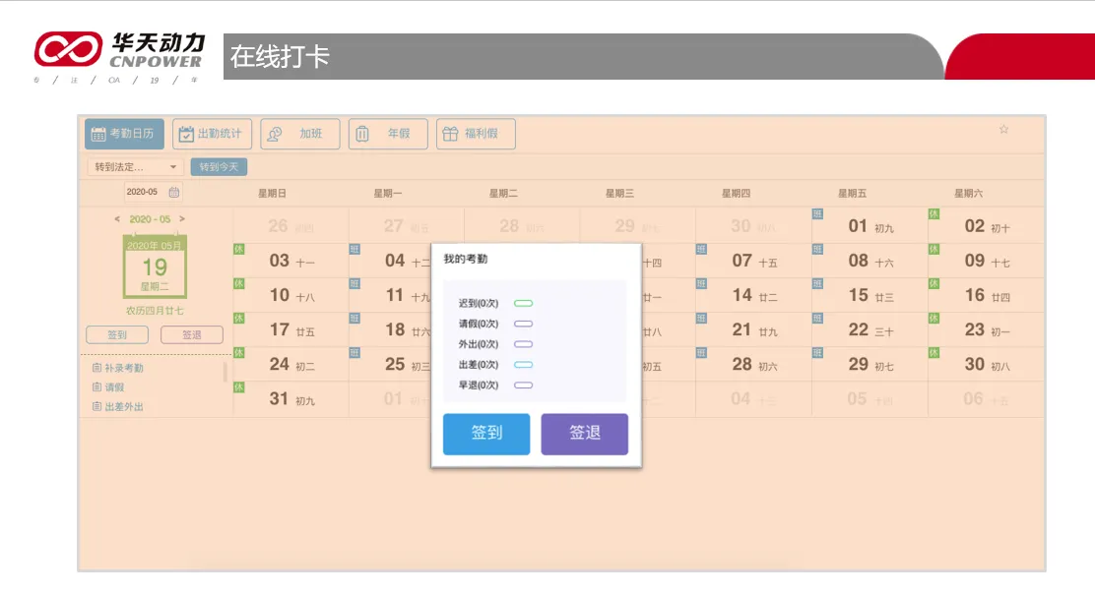Open the 出勤统计 tab
The height and width of the screenshot is (594, 1095).
pyautogui.click(x=212, y=134)
